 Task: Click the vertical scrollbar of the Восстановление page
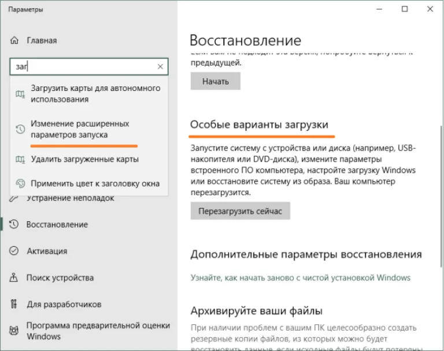click(x=441, y=196)
